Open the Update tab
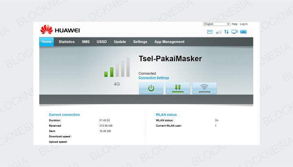The height and width of the screenshot is (167, 293). coord(120,42)
